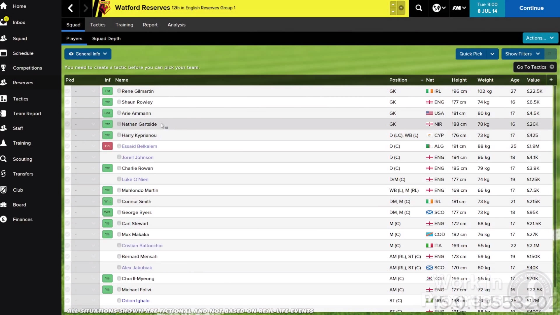Expand the Quick Pick dropdown arrow
This screenshot has width=560, height=315.
(x=492, y=54)
